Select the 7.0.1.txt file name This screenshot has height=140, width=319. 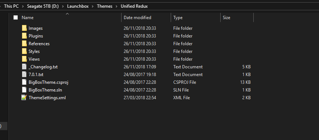36,75
